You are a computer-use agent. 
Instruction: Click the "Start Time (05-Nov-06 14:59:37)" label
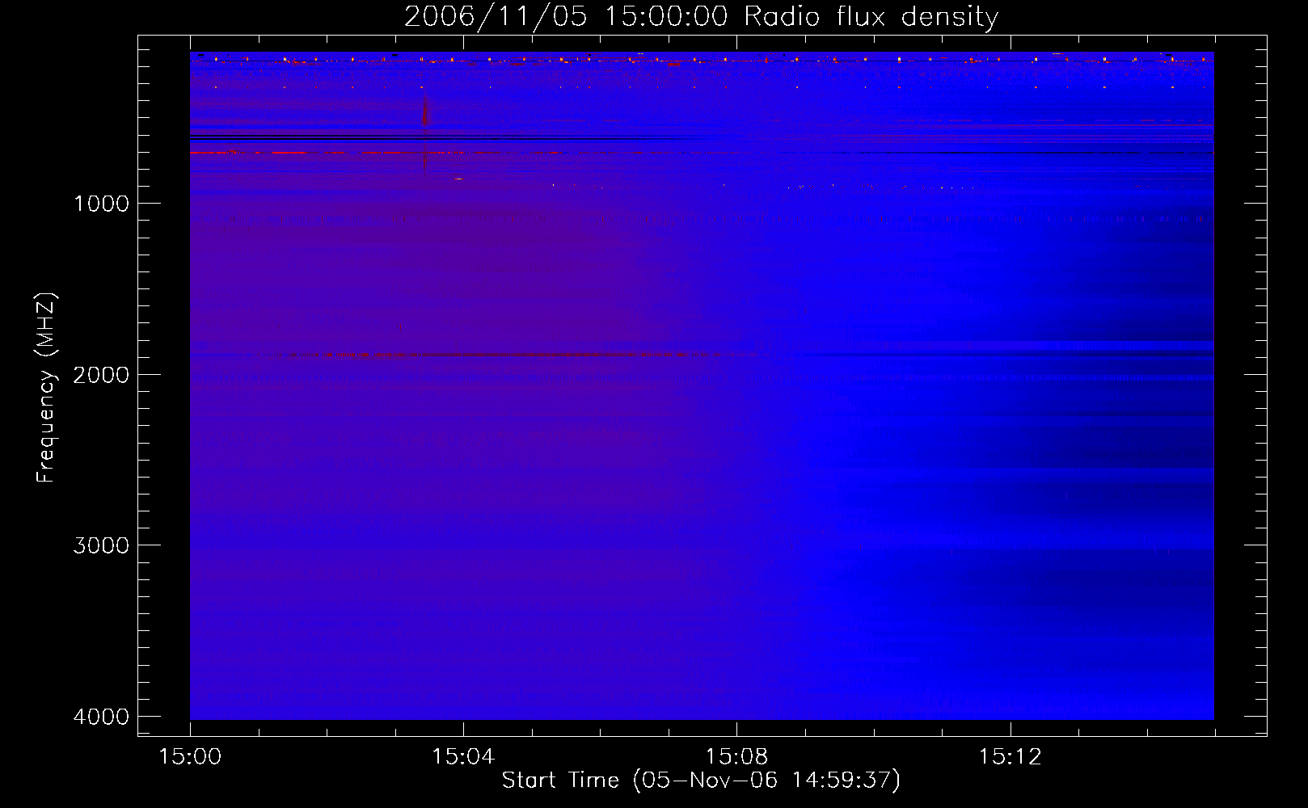click(701, 781)
